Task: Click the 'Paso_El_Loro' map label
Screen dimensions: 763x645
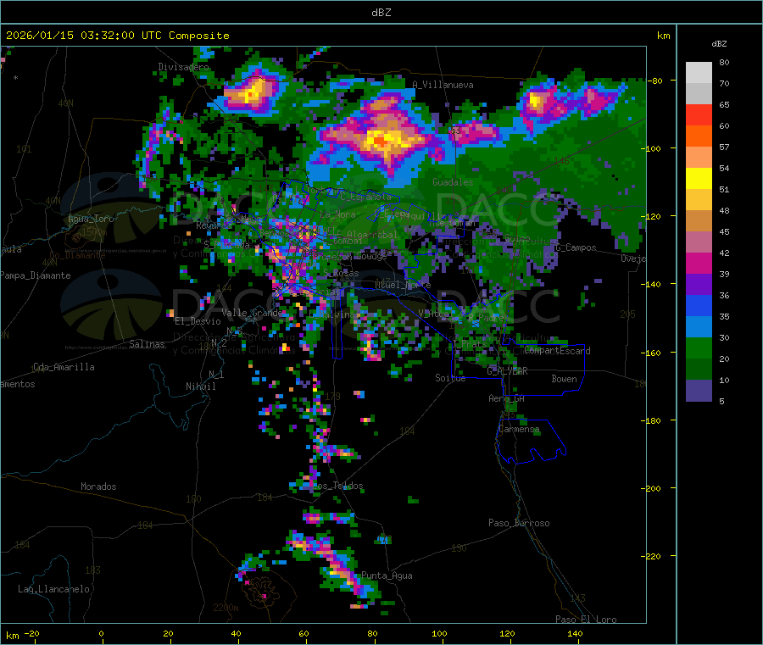Action: coord(586,620)
